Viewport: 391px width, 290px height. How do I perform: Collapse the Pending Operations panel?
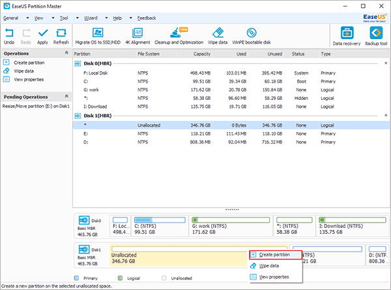[66, 96]
